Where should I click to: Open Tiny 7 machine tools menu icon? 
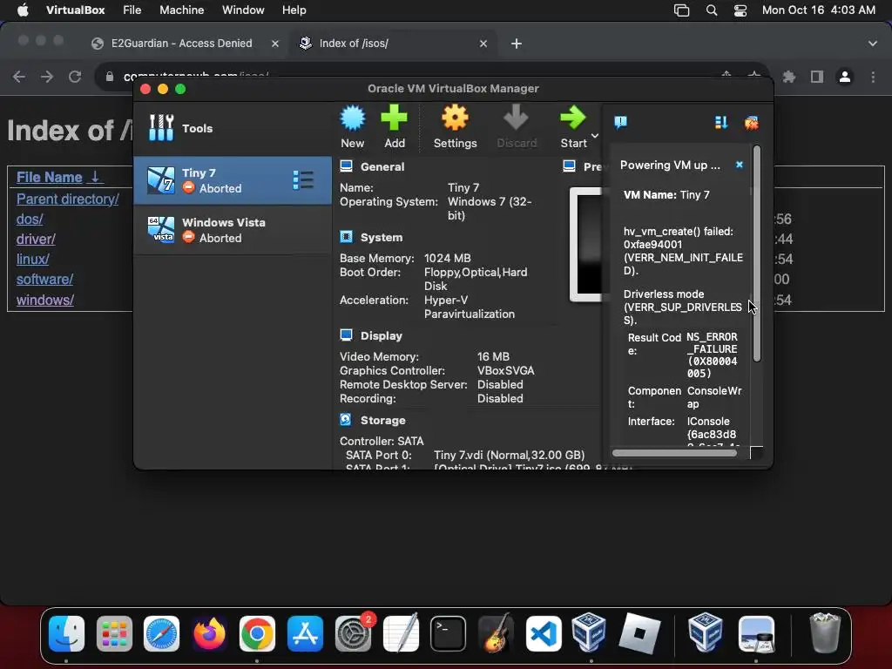pyautogui.click(x=303, y=180)
